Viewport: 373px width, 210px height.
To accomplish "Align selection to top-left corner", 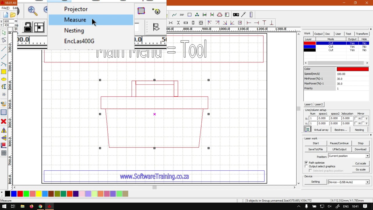I will point(210,23).
